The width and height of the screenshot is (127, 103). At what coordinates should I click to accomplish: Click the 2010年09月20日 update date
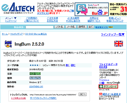pos(36,69)
